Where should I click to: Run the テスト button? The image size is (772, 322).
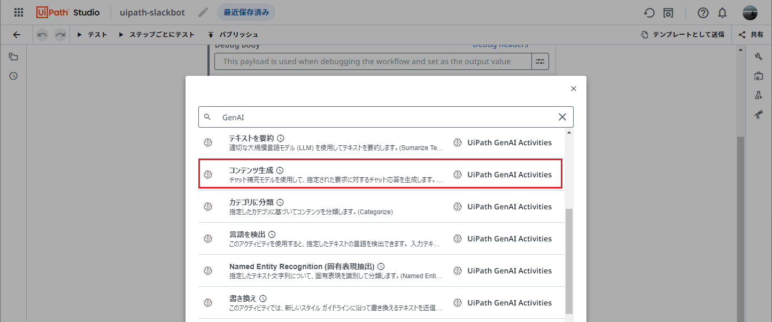click(92, 35)
